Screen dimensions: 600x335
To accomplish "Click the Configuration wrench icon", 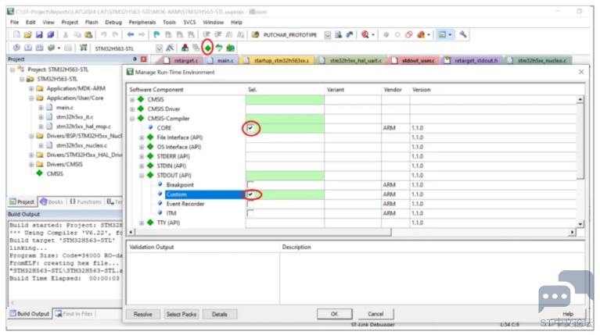I will [463, 35].
